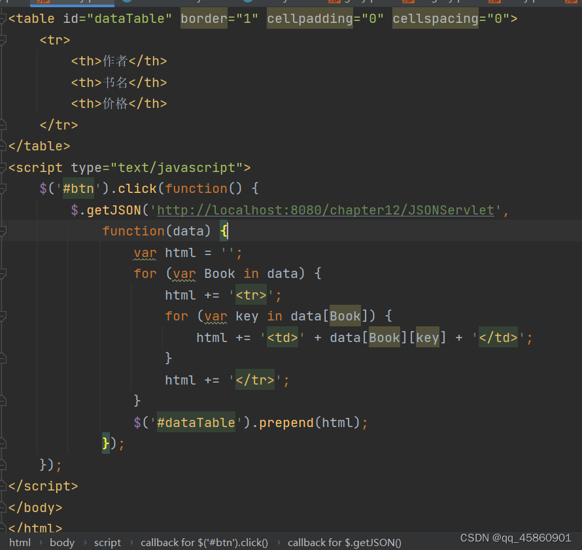The image size is (582, 550).
Task: Fold the function(data) callback block
Action: pos(3,232)
